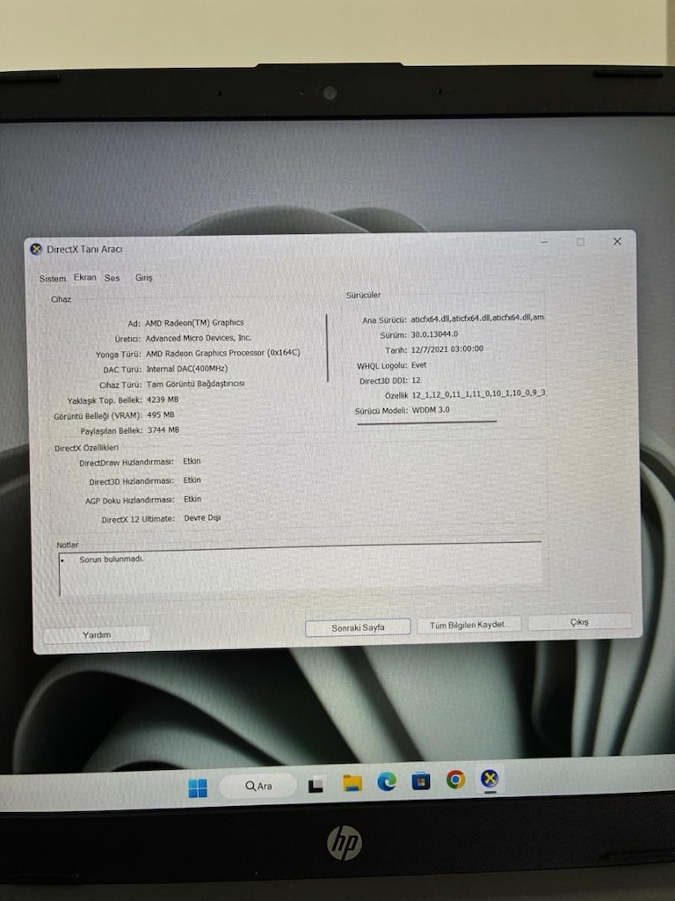Screen dimensions: 675x901
Task: Click the Sonraki Sayfa button
Action: [x=358, y=627]
